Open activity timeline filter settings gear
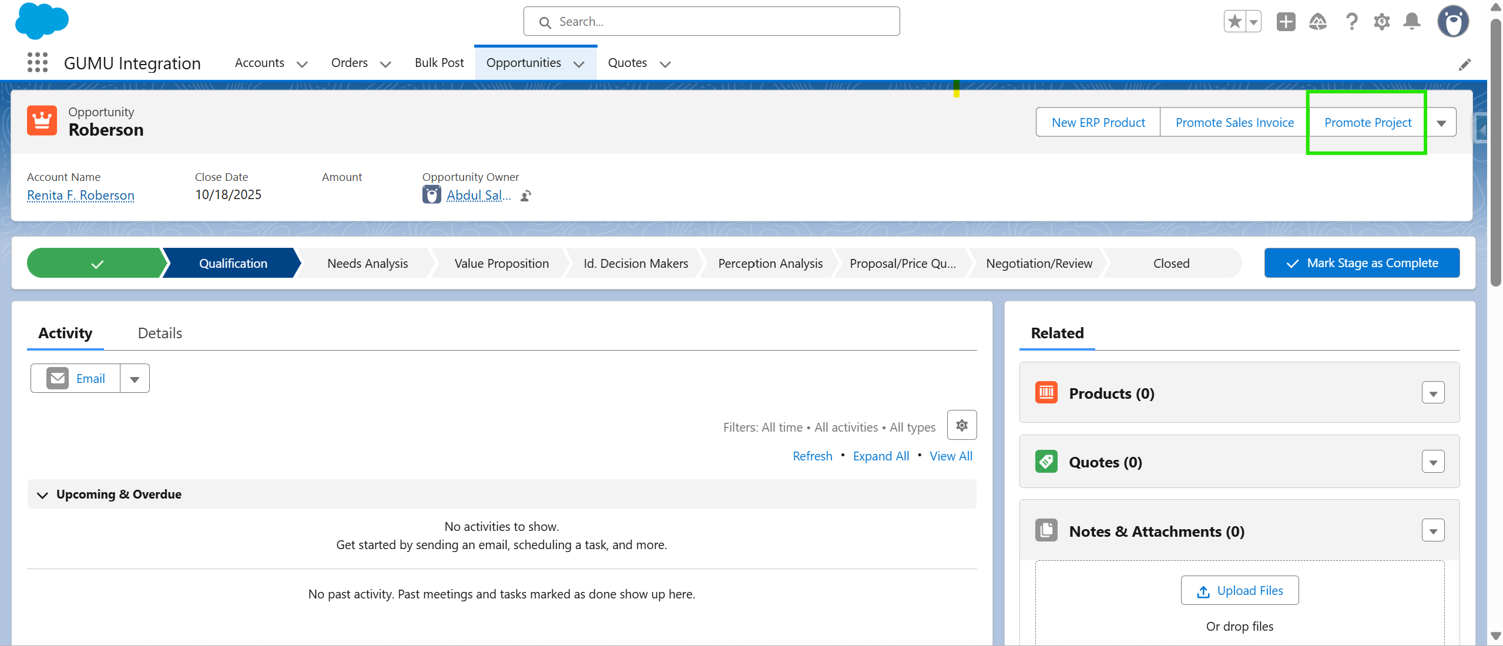The image size is (1503, 646). click(x=962, y=425)
